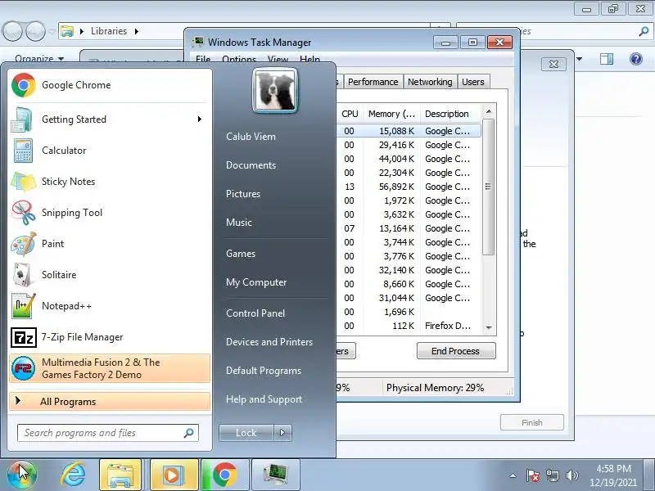Screen dimensions: 655x491
Task: Launch the Snipping Tool icon
Action: click(23, 213)
